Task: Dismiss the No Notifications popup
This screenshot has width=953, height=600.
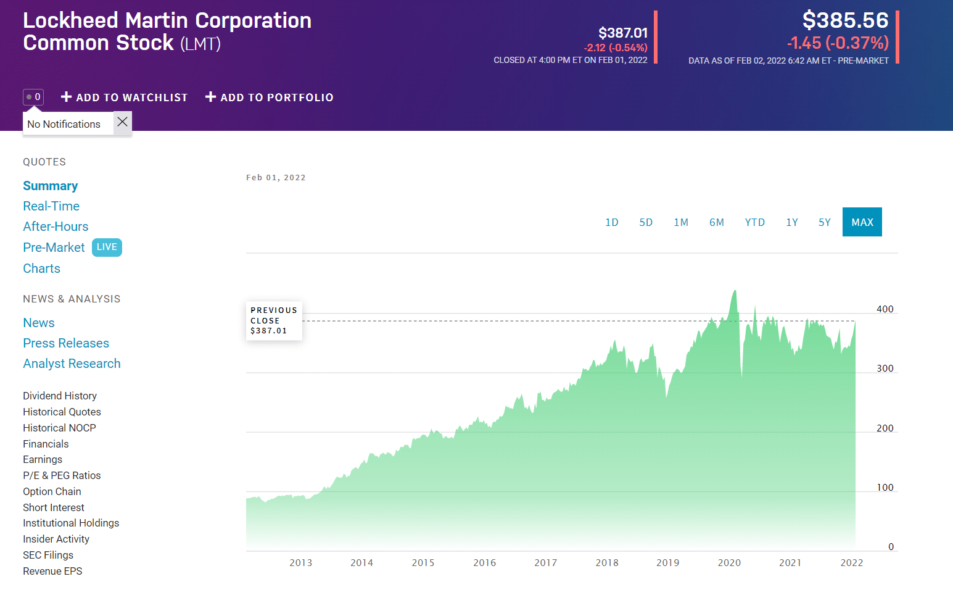Action: point(122,122)
